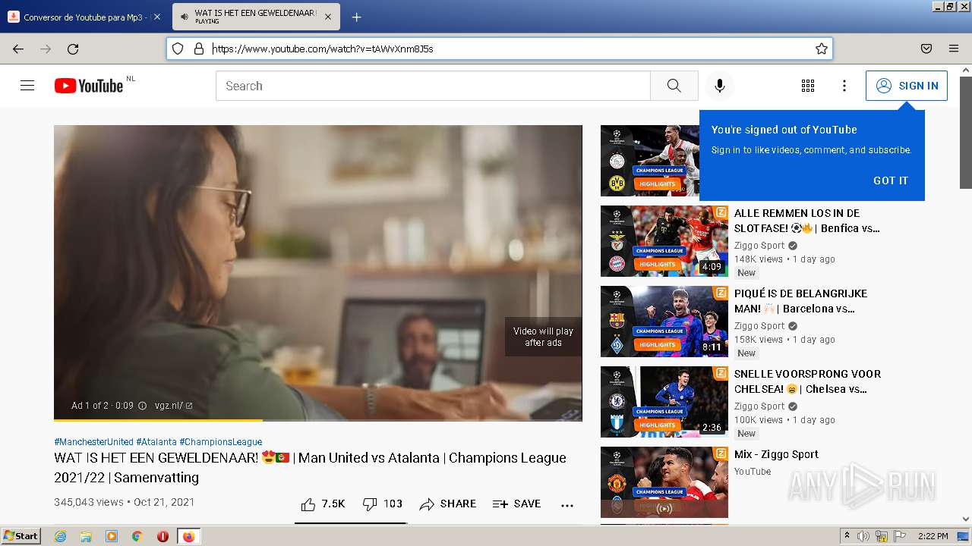Go back in browser
This screenshot has height=546, width=972.
click(x=18, y=49)
